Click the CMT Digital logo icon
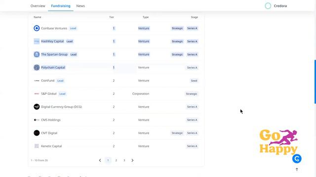 click(37, 133)
